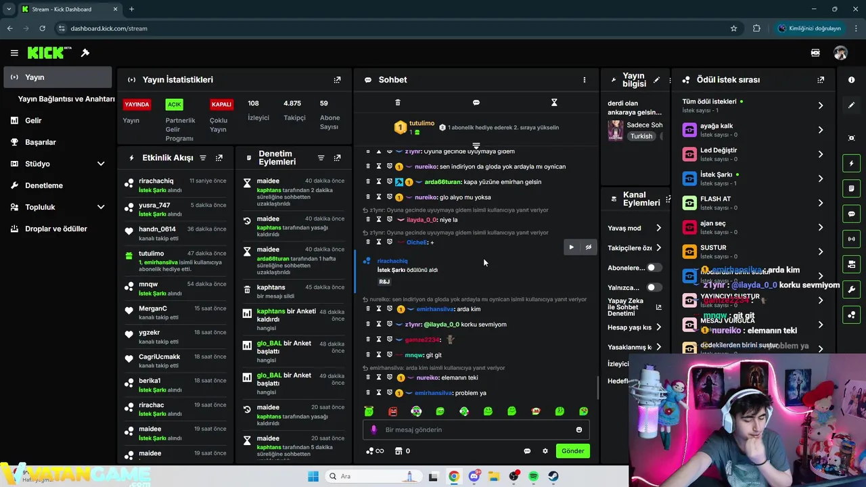Expand the FLASH AT reward row
Image resolution: width=866 pixels, height=487 pixels.
[x=821, y=203]
